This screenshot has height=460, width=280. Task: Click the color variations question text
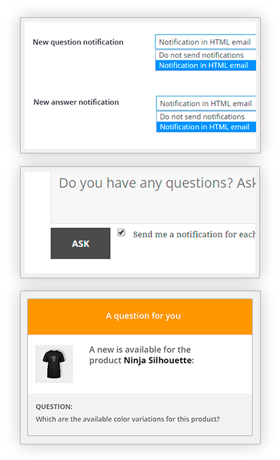(x=127, y=419)
